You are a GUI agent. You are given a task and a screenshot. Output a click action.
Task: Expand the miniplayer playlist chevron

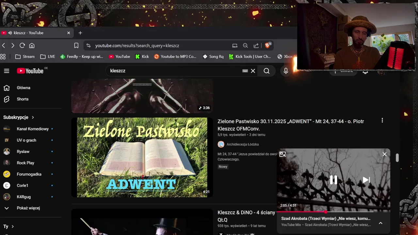tap(380, 223)
